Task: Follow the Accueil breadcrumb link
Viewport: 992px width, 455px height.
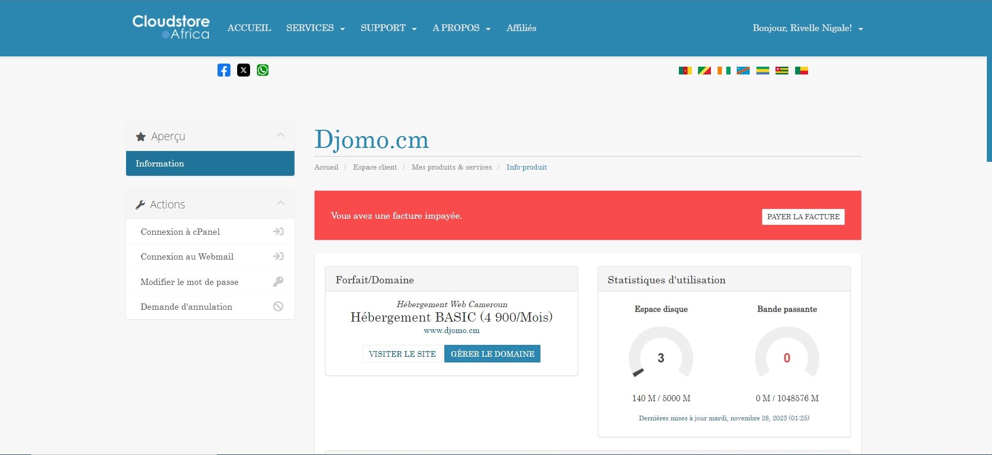Action: 327,167
